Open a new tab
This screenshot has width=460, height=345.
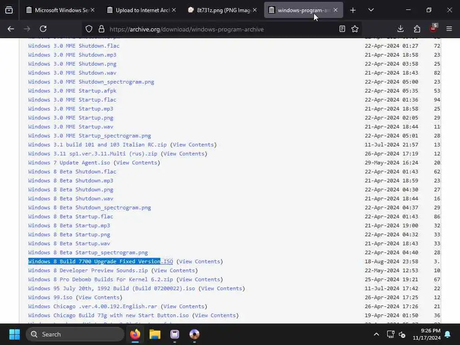353,10
